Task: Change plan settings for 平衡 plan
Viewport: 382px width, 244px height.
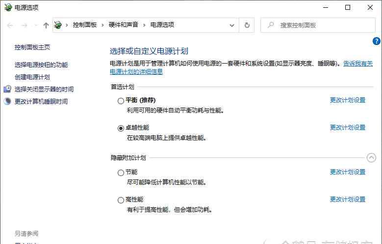Action: pyautogui.click(x=348, y=100)
